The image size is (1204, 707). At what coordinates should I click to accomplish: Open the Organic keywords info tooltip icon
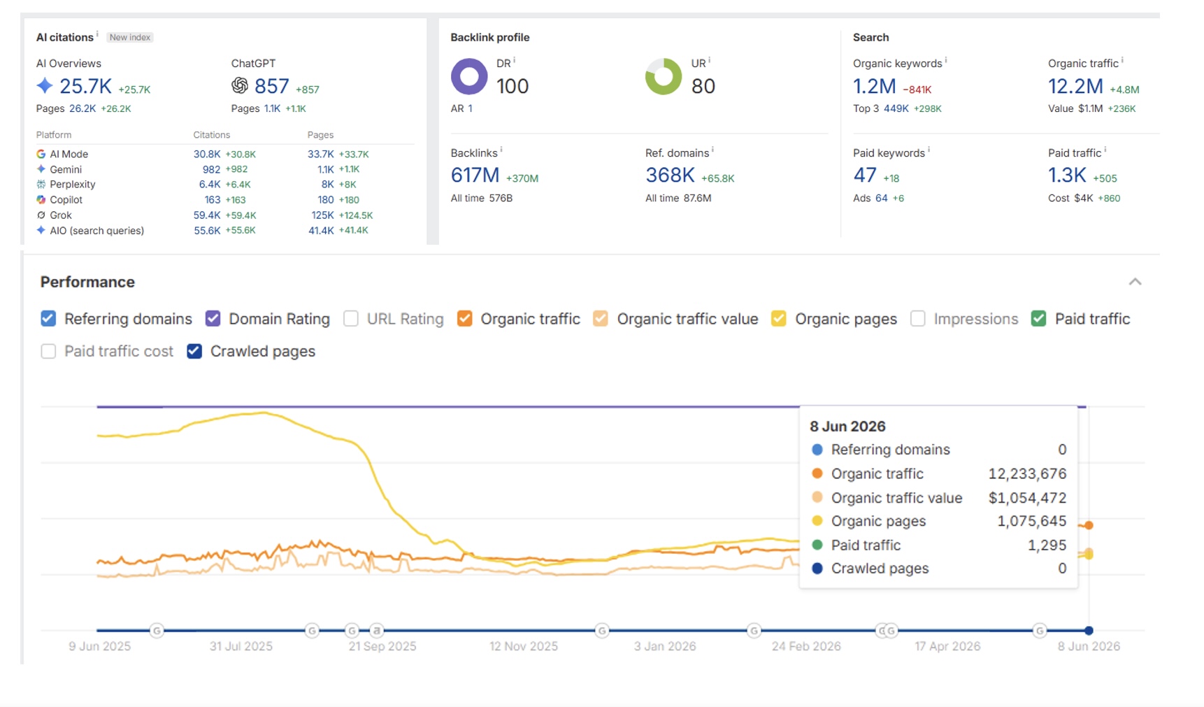pyautogui.click(x=946, y=60)
